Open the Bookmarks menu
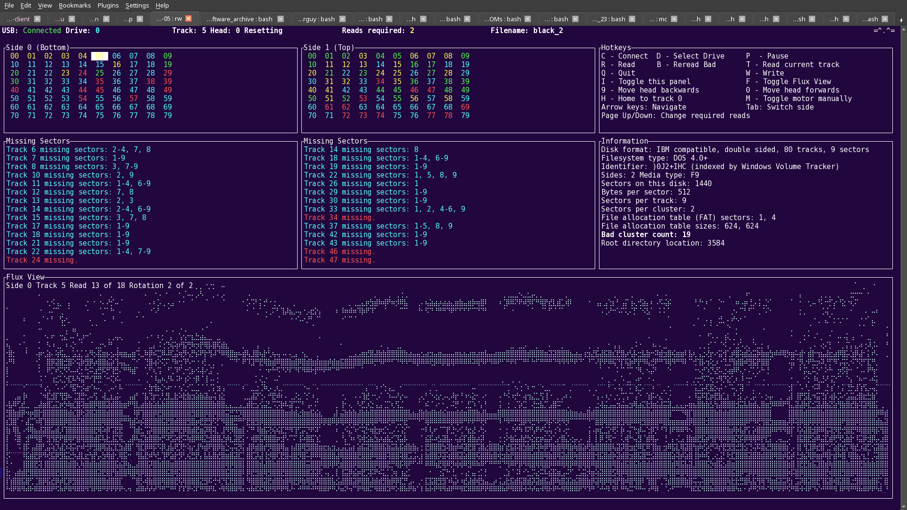Screen dimensions: 907x510 pos(75,5)
